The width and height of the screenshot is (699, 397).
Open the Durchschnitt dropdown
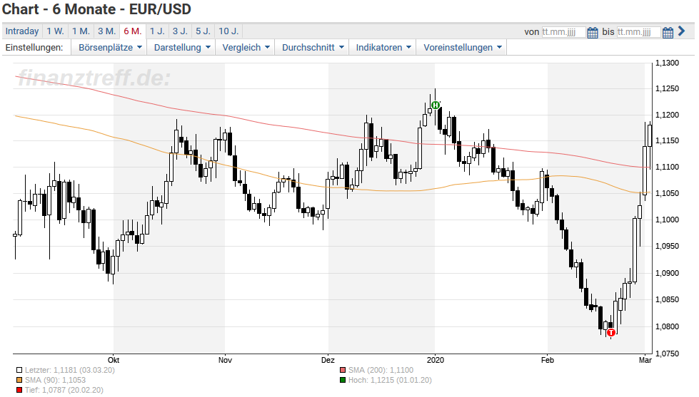(313, 47)
